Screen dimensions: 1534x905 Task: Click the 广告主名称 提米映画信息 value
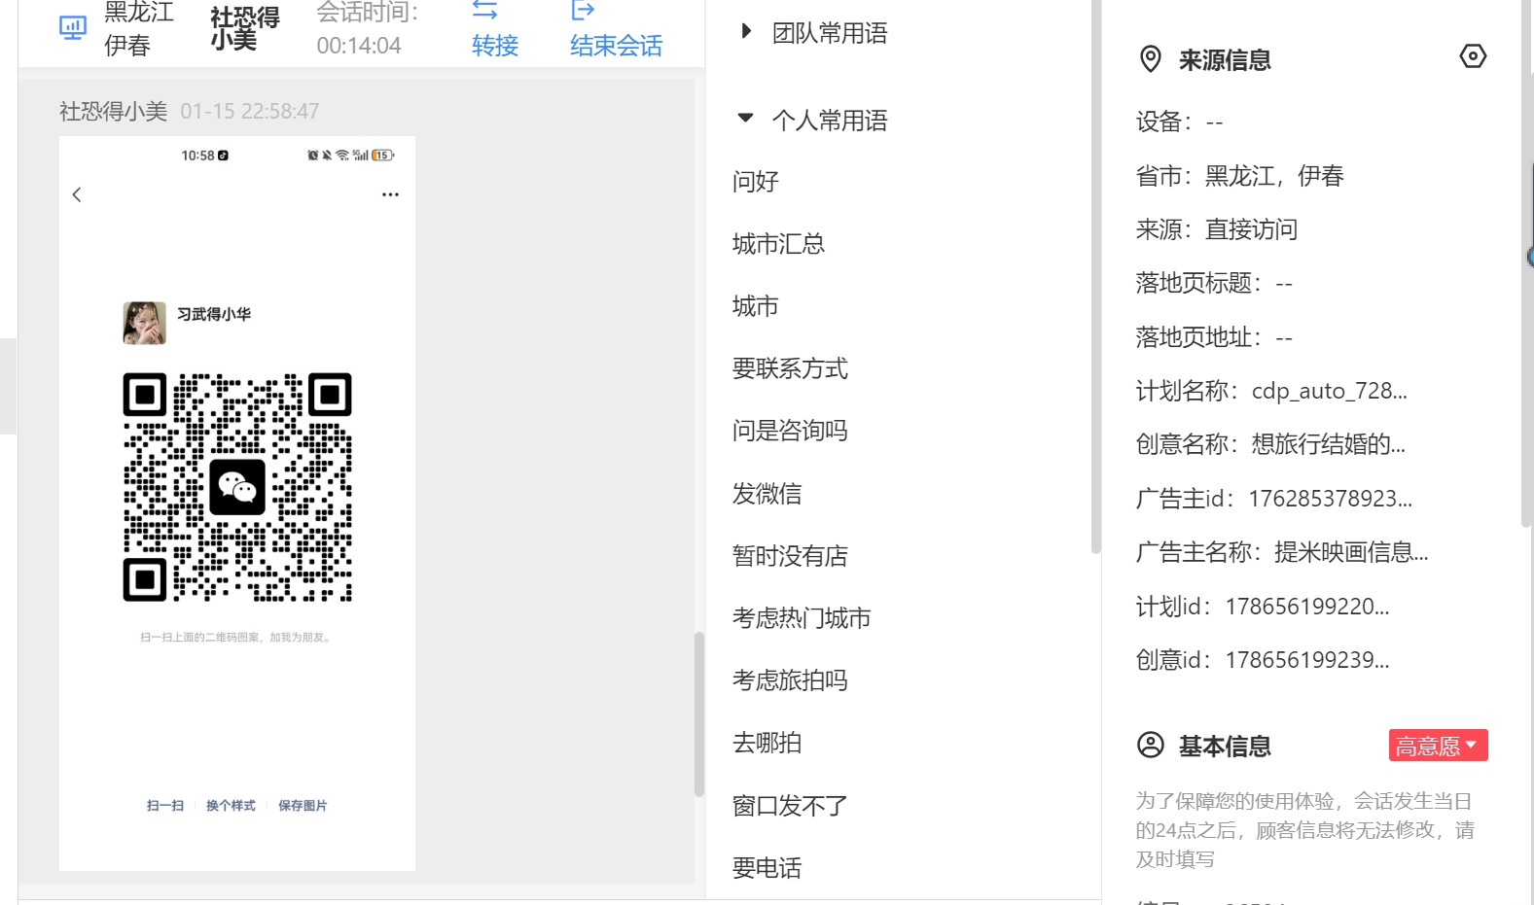tap(1351, 552)
